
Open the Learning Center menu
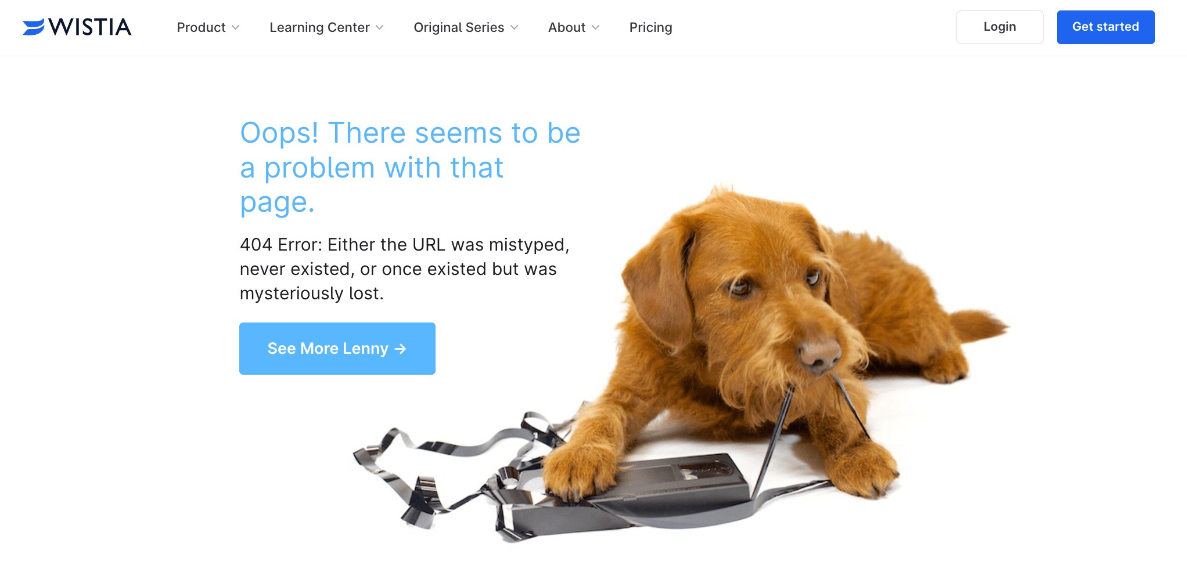[x=326, y=27]
